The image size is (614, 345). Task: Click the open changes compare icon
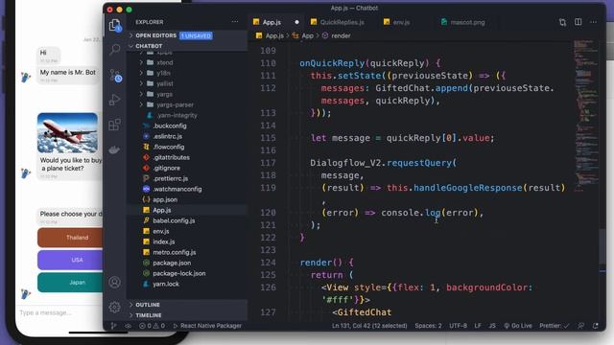pyautogui.click(x=563, y=22)
